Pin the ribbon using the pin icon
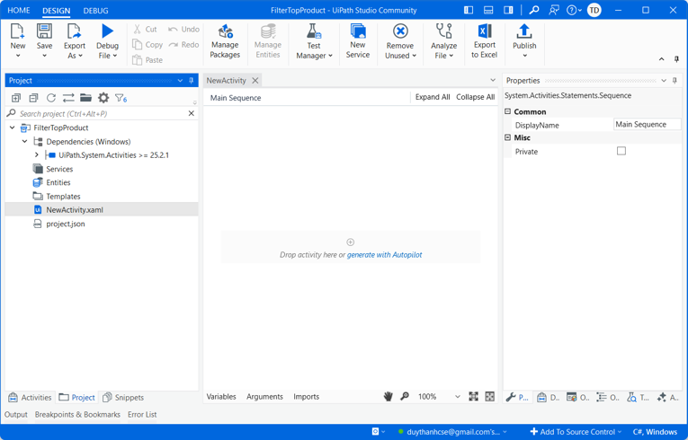 (676, 59)
